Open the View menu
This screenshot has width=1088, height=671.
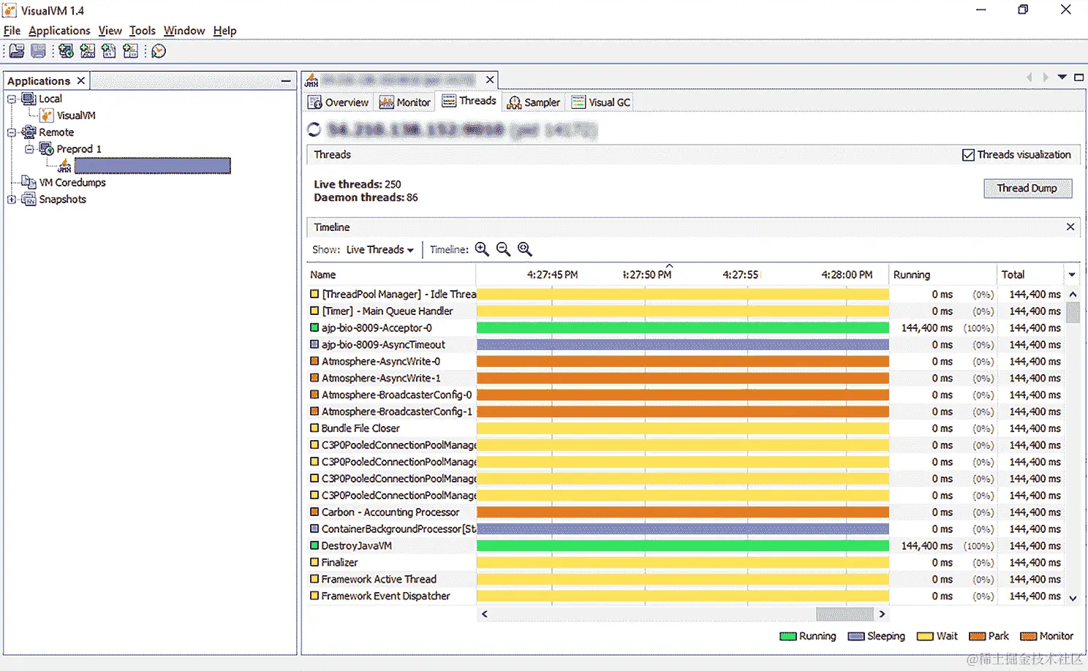pyautogui.click(x=110, y=31)
